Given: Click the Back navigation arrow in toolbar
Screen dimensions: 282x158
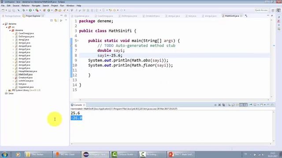Looking at the screenshot, I should point(115,10).
